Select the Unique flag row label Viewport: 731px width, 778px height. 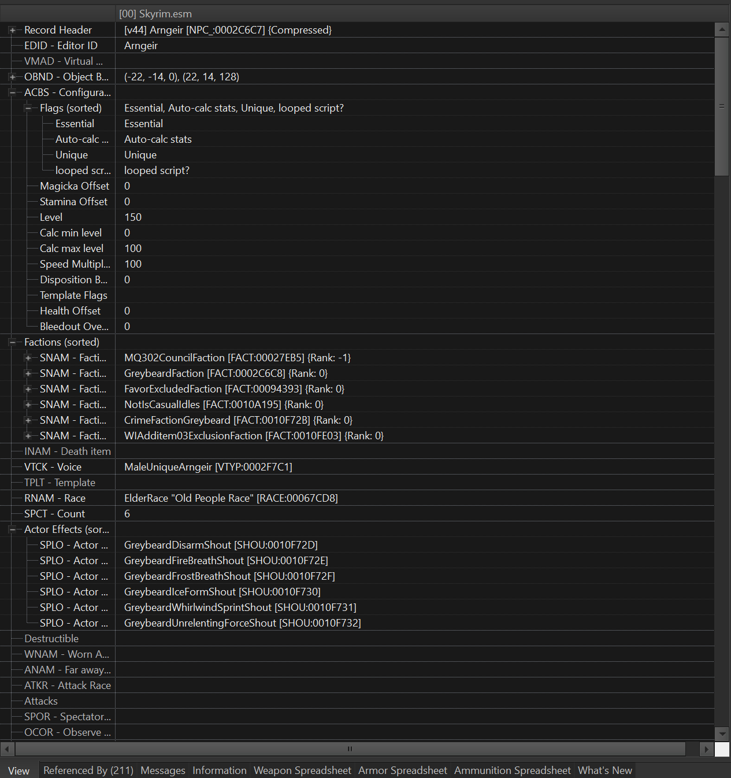(72, 155)
